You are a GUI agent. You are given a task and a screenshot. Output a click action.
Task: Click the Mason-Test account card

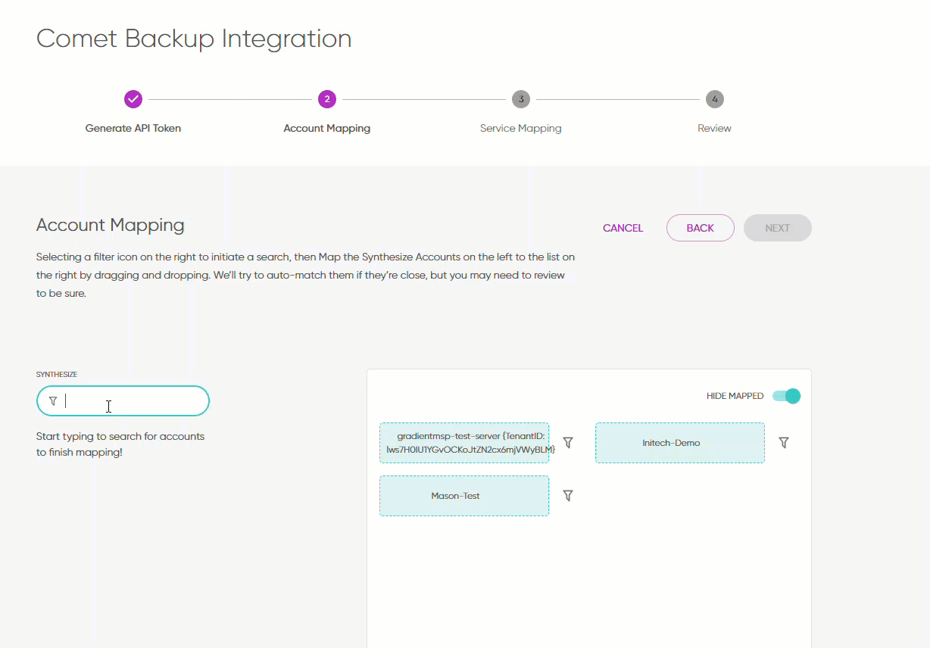[x=464, y=496]
